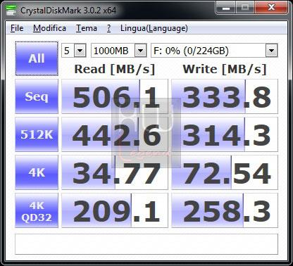Minimize the CrystalDiskMark window

coord(226,8)
